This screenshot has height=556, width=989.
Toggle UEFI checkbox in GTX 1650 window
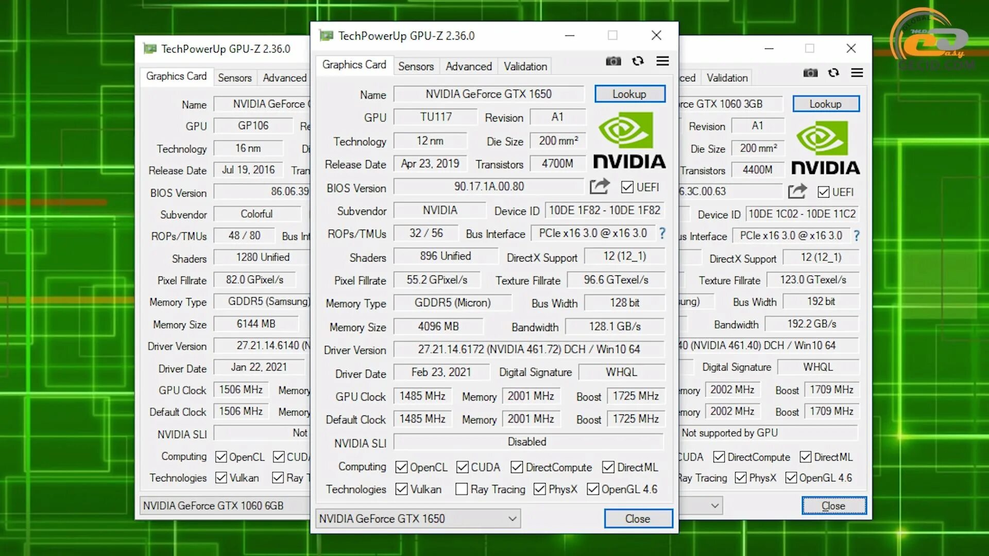627,187
